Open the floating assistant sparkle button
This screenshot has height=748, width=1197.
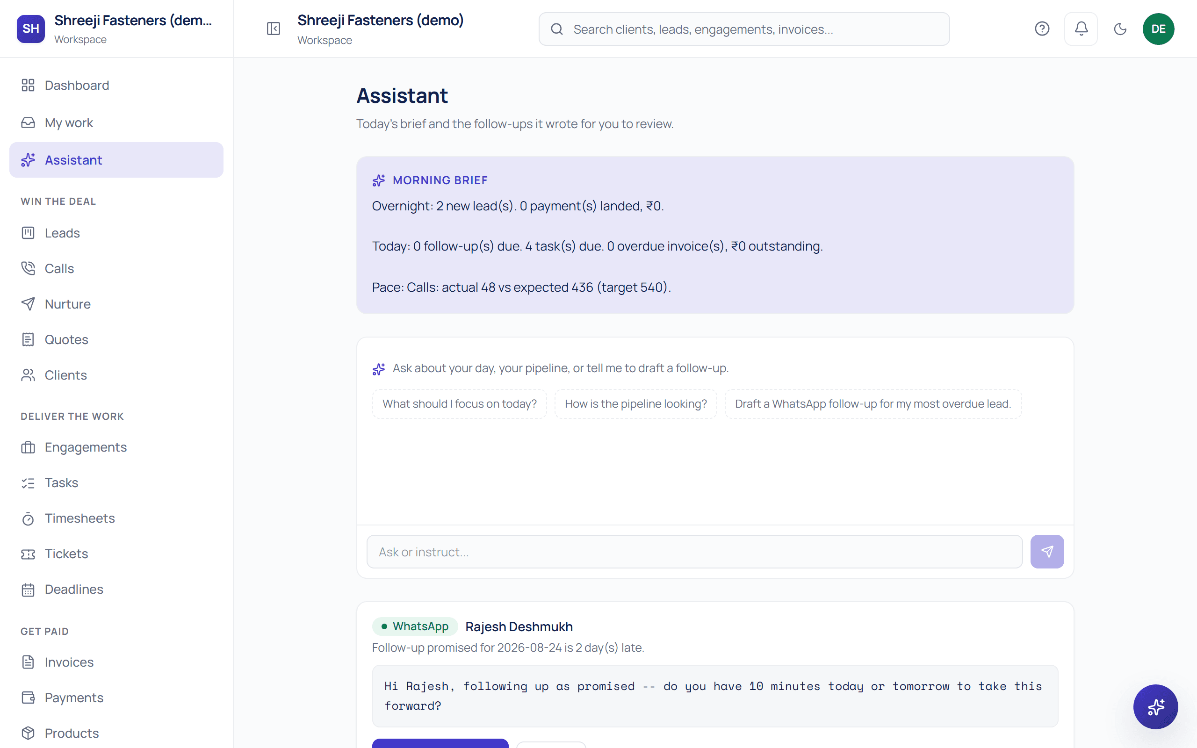pos(1156,707)
